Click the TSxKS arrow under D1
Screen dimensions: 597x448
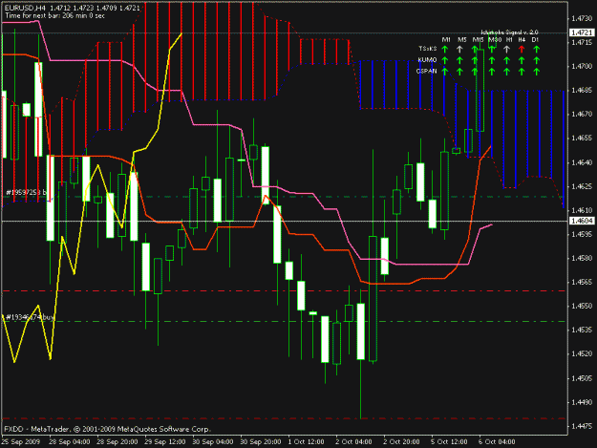point(537,49)
